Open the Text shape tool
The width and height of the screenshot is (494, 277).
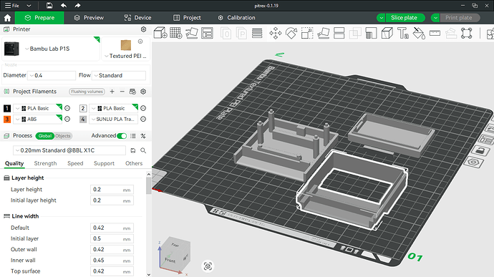click(x=402, y=33)
